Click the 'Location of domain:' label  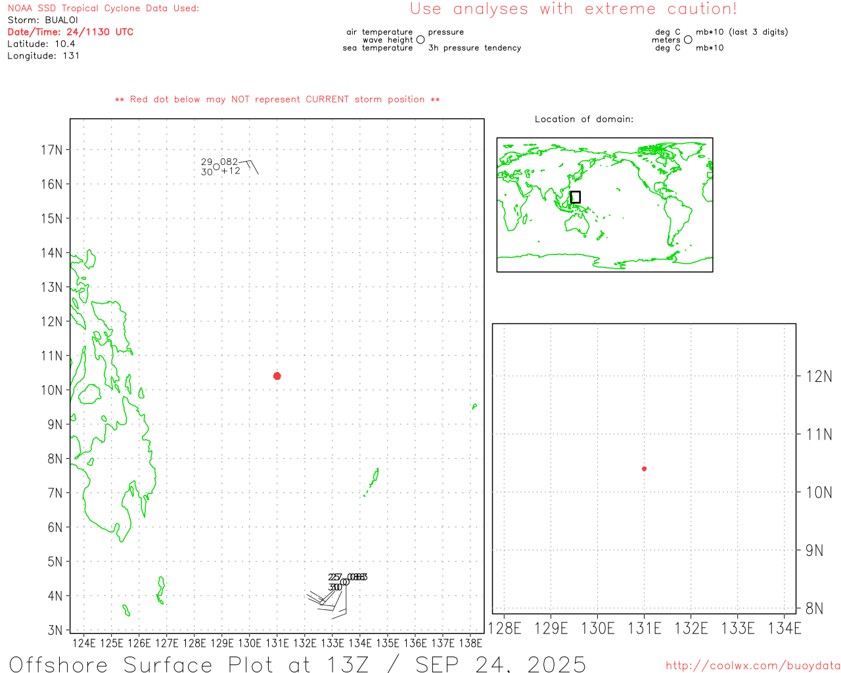[584, 119]
